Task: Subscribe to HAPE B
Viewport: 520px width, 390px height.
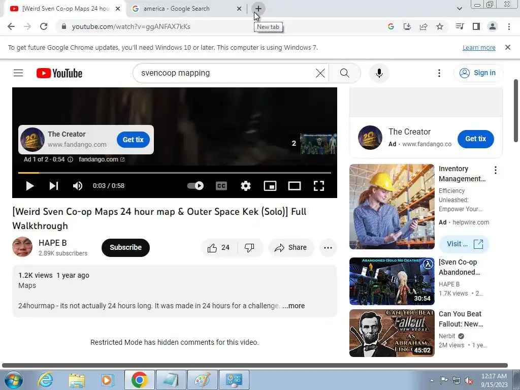Action: coord(125,247)
